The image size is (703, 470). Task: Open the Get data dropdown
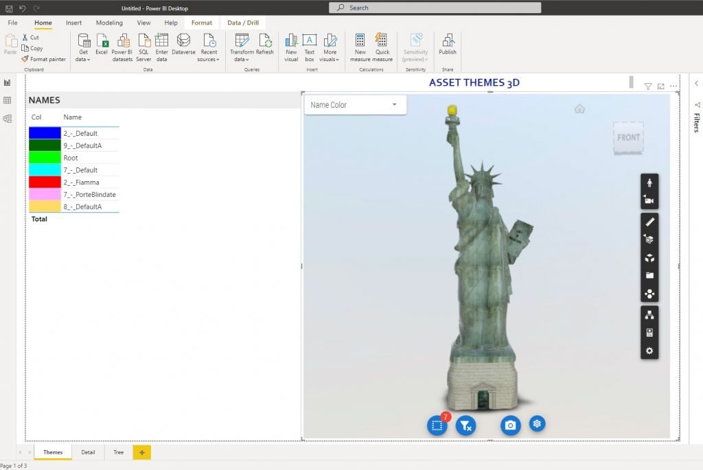point(83,47)
